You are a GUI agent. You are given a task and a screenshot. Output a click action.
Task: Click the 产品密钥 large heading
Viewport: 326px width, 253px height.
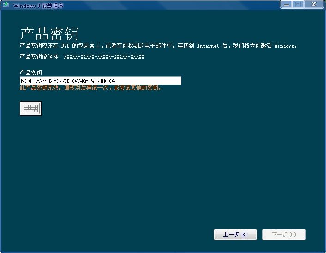pos(49,33)
